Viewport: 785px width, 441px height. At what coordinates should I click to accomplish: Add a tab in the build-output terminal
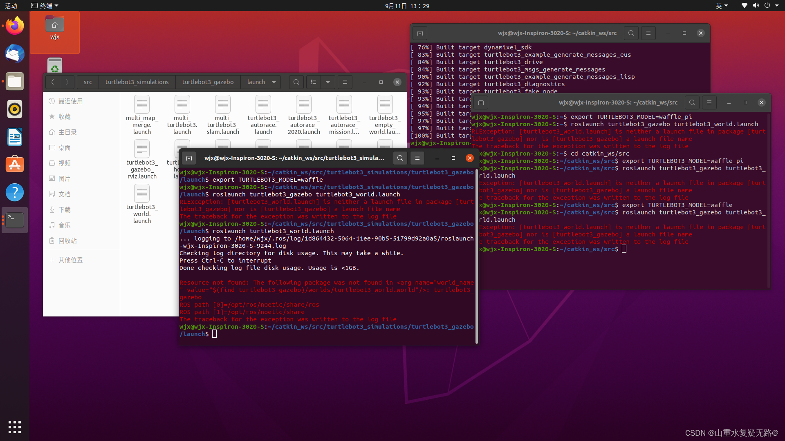(x=420, y=33)
